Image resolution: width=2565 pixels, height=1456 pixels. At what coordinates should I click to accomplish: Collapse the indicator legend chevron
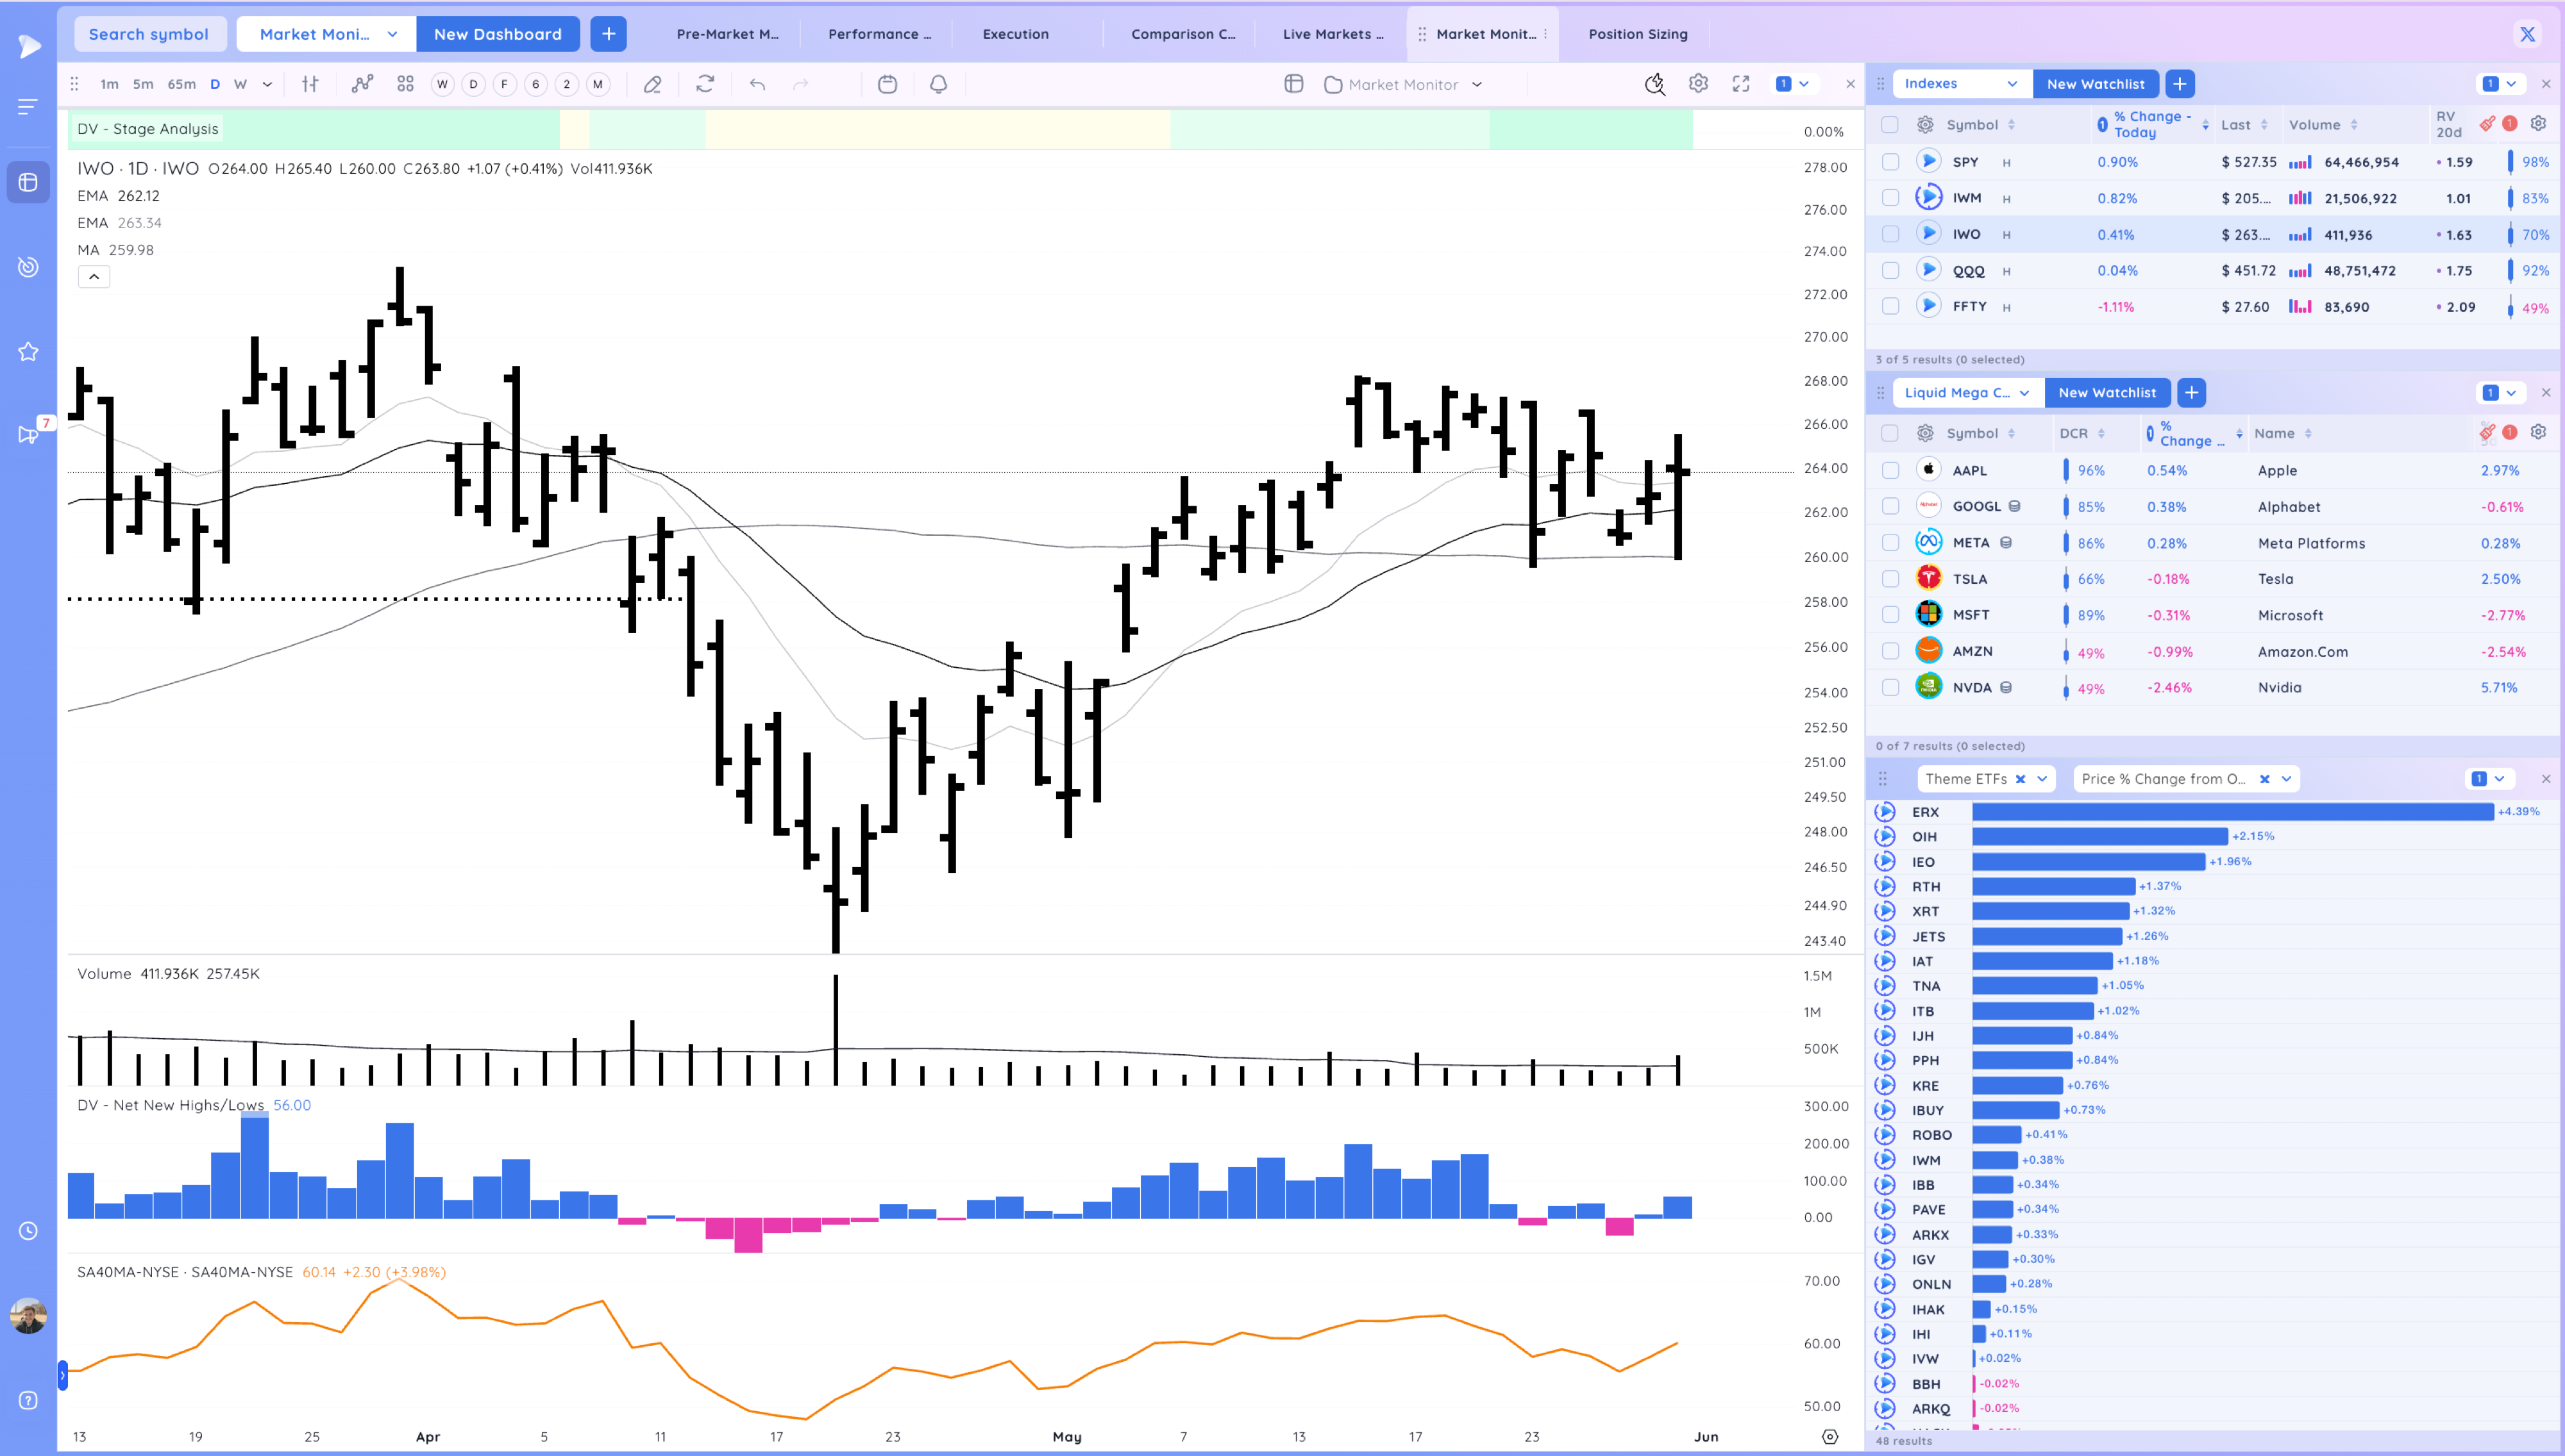(93, 277)
